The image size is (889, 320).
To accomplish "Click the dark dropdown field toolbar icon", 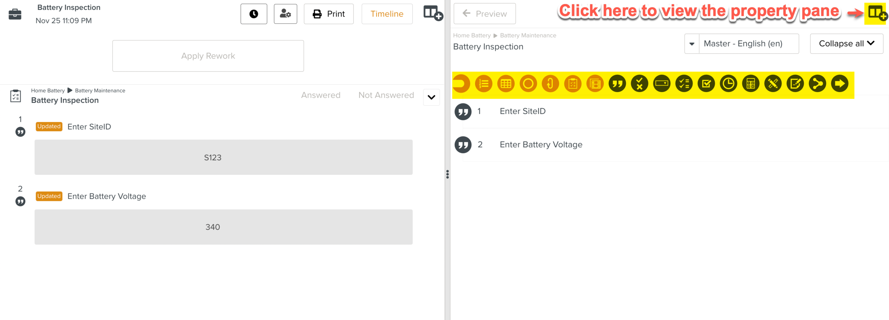I will [x=661, y=84].
